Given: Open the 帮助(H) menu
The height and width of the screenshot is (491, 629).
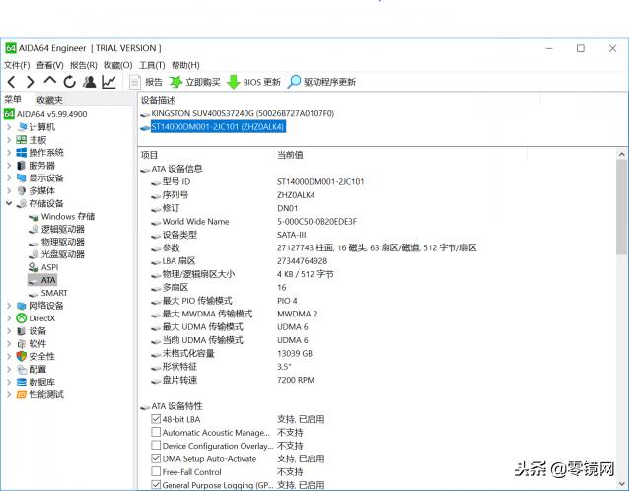Looking at the screenshot, I should pyautogui.click(x=185, y=65).
